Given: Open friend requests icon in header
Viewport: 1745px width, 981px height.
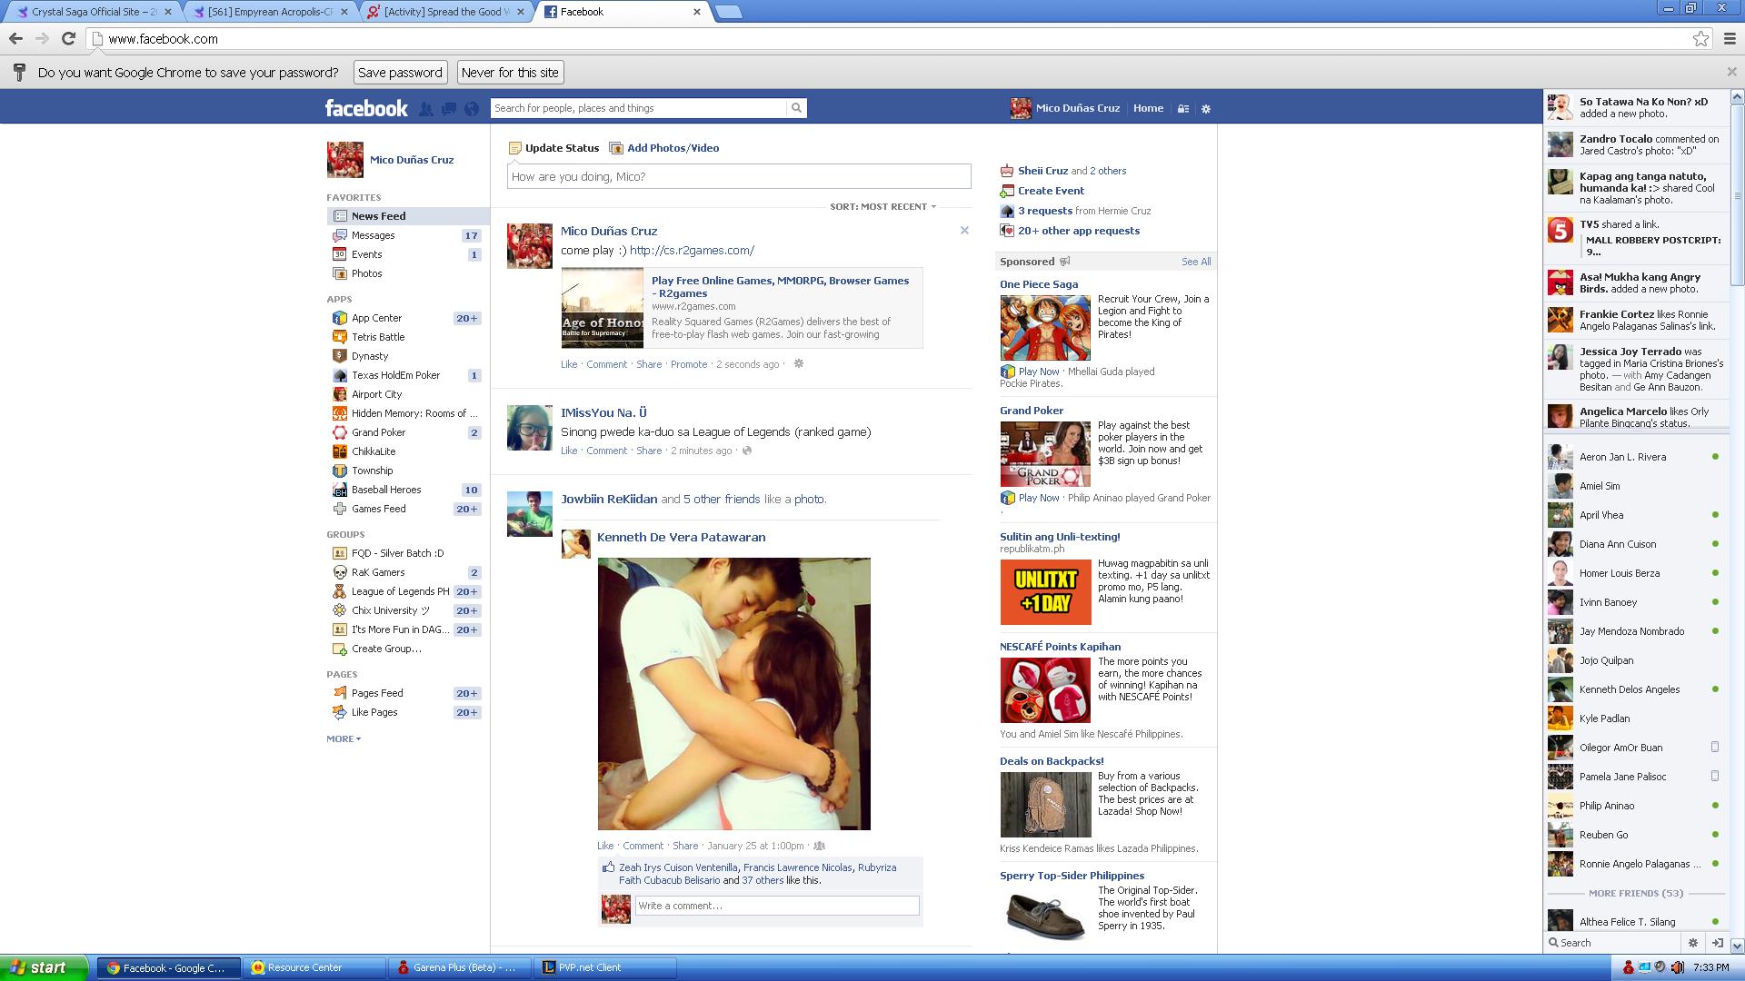Looking at the screenshot, I should (x=426, y=109).
